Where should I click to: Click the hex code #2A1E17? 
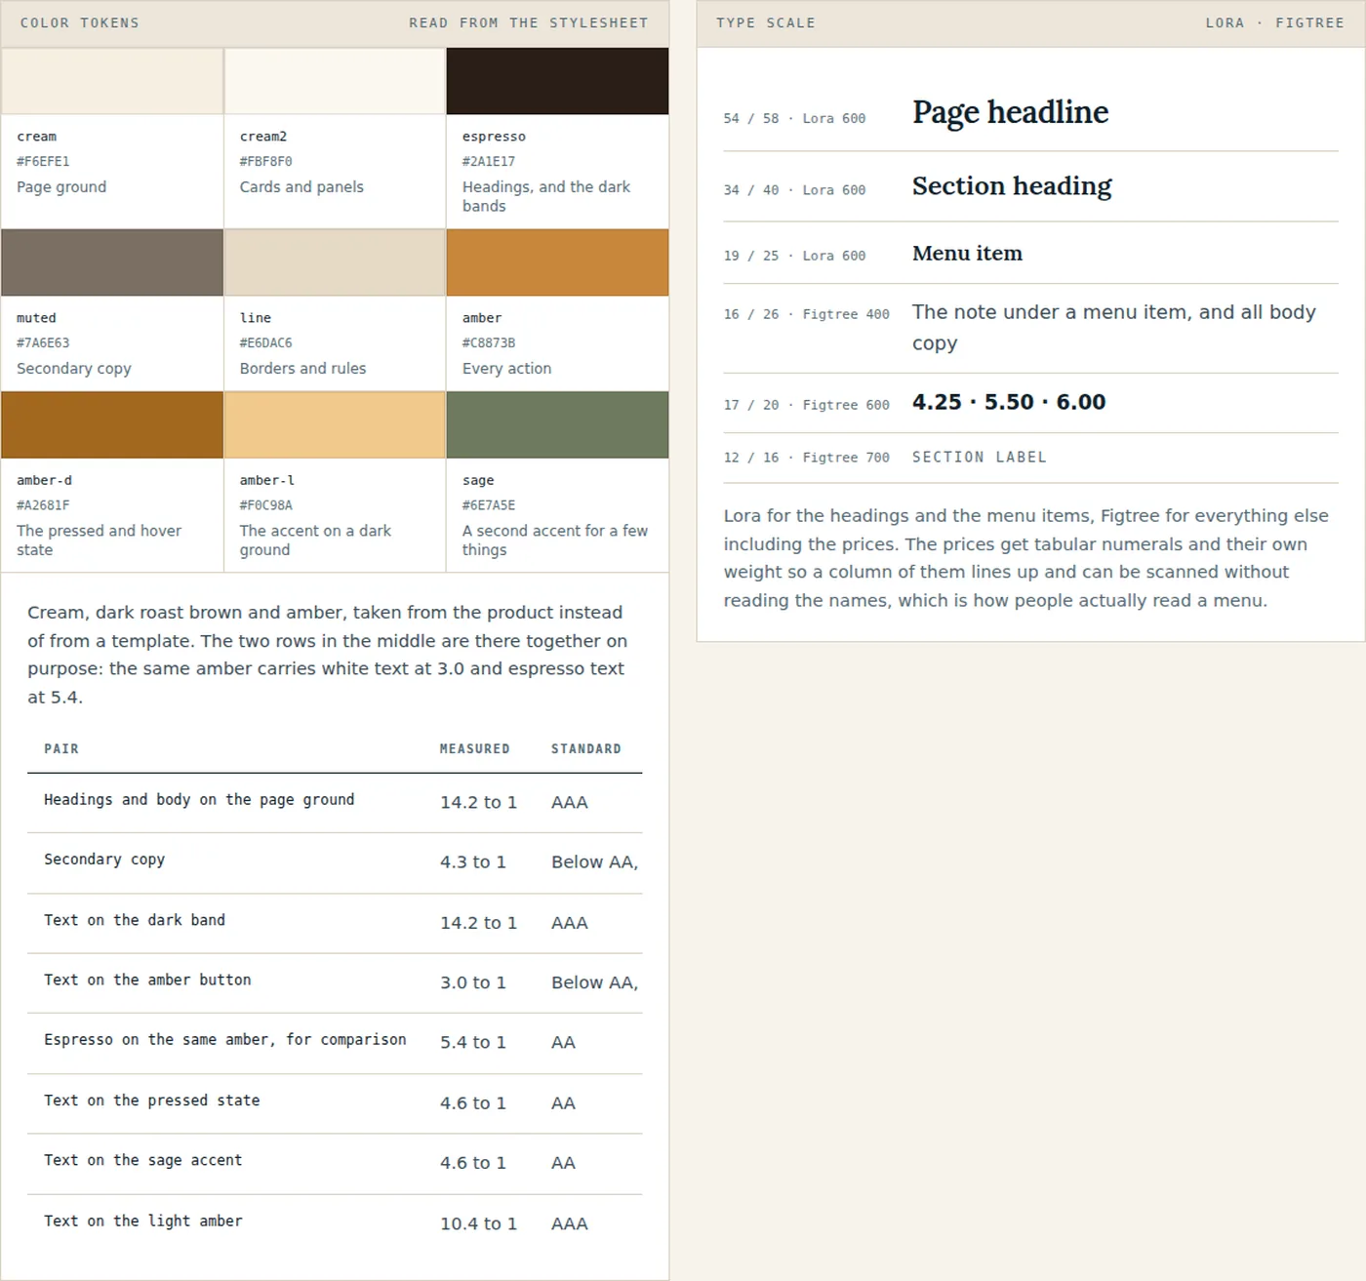coord(489,162)
